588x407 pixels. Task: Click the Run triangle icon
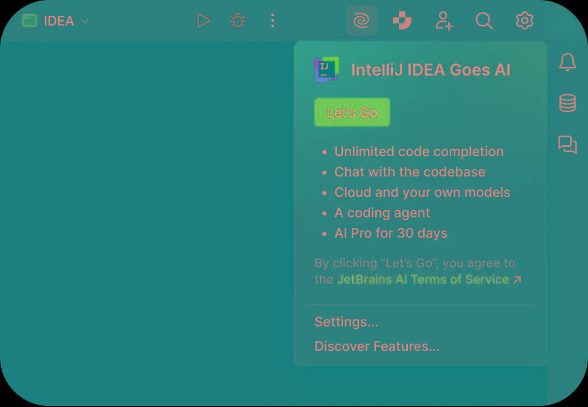click(x=203, y=21)
